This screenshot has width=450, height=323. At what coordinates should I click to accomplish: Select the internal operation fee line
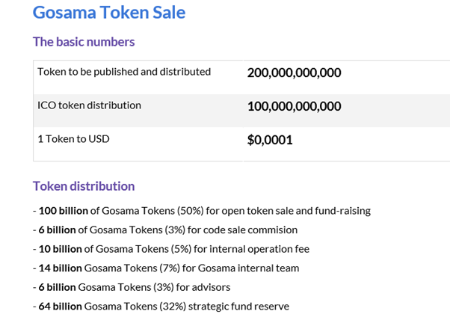[x=171, y=249]
